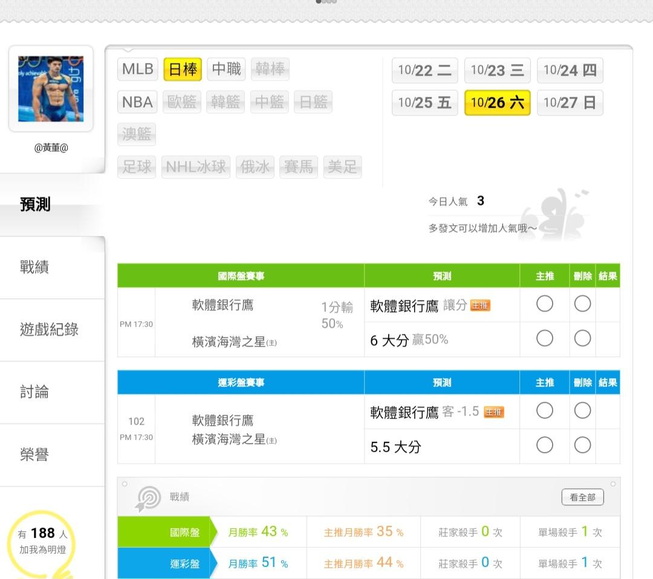
Task: Open the 遊戲紀錄 sidebar section
Action: [x=52, y=330]
